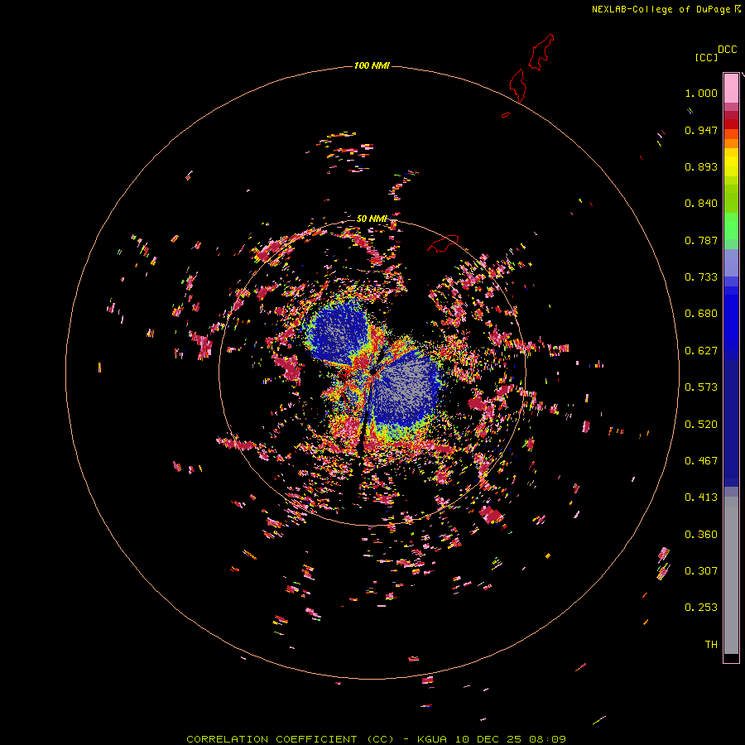Click the CORRELATION COEFFICIENT (CC) caption text
Image resolution: width=745 pixels, height=745 pixels.
click(x=290, y=739)
